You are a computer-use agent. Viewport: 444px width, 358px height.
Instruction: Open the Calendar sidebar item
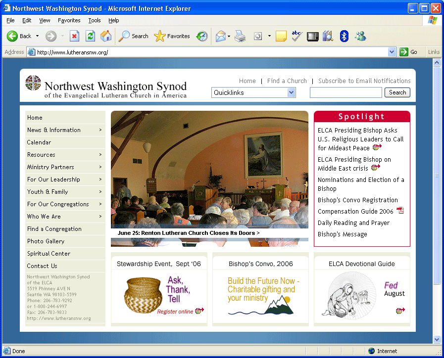tap(65, 142)
